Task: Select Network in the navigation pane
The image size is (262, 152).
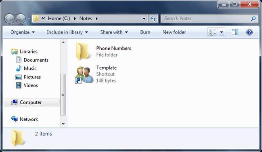Action: (x=29, y=119)
